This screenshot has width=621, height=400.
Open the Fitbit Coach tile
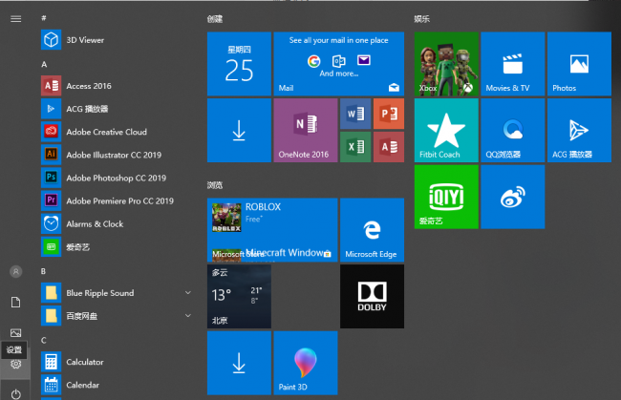tap(446, 130)
